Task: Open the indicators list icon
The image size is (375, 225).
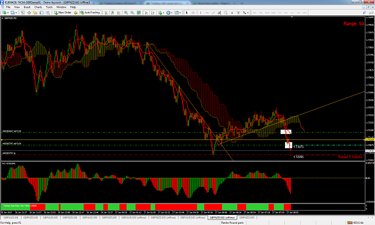Action: tap(160, 13)
